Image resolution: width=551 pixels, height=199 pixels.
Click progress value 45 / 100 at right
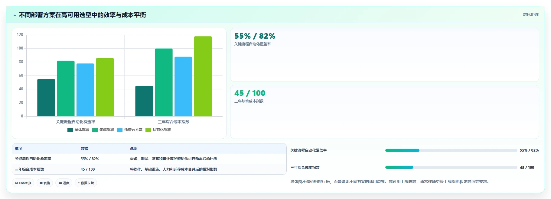[x=527, y=168]
